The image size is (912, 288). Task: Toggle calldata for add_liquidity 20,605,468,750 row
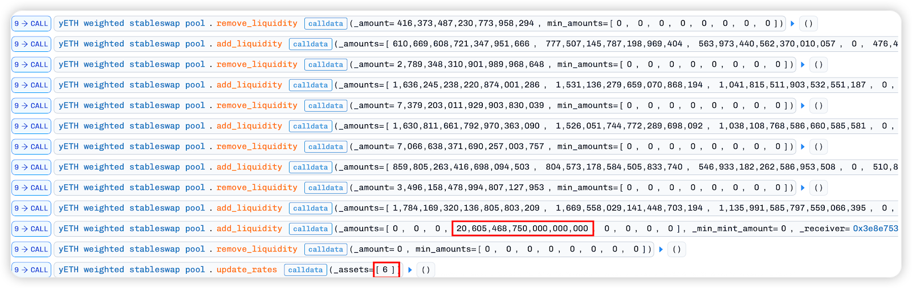(x=310, y=229)
